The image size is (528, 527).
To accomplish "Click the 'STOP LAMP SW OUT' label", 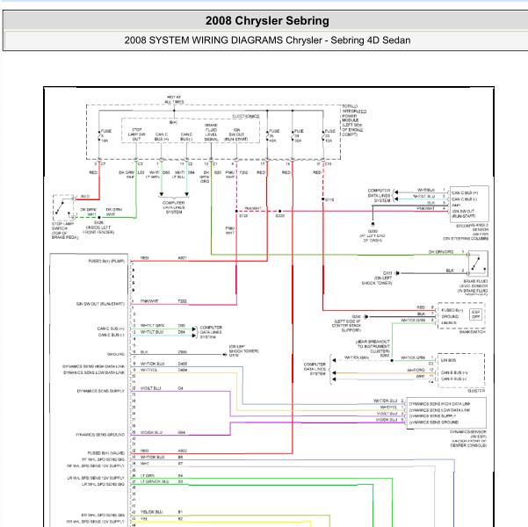I will pos(136,134).
